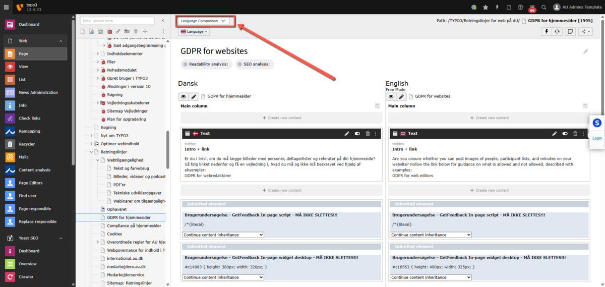Open the bookmarks star in top bar
The image size is (605, 287).
[486, 8]
